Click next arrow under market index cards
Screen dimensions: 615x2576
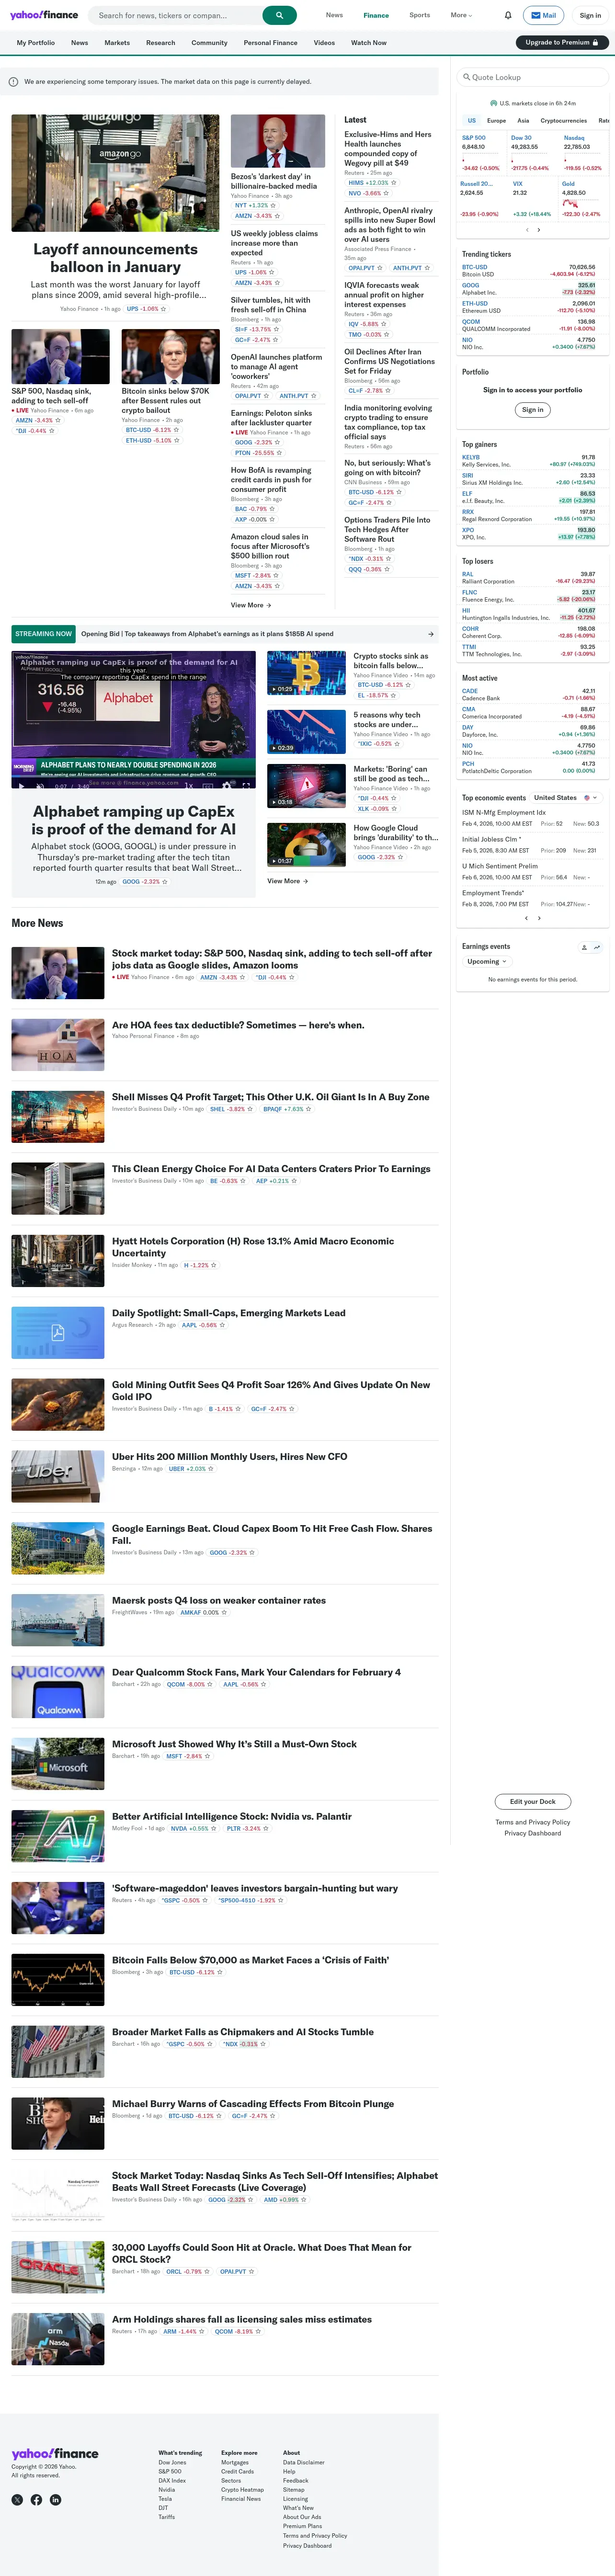[539, 229]
